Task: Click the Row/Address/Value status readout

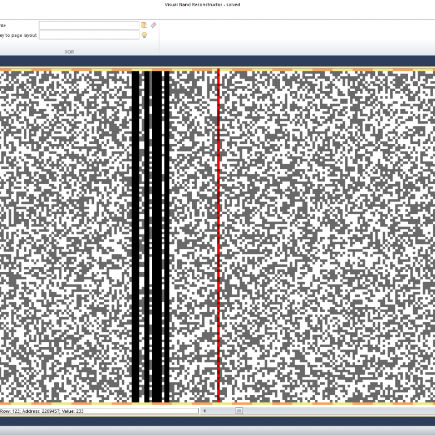Action: [42, 411]
